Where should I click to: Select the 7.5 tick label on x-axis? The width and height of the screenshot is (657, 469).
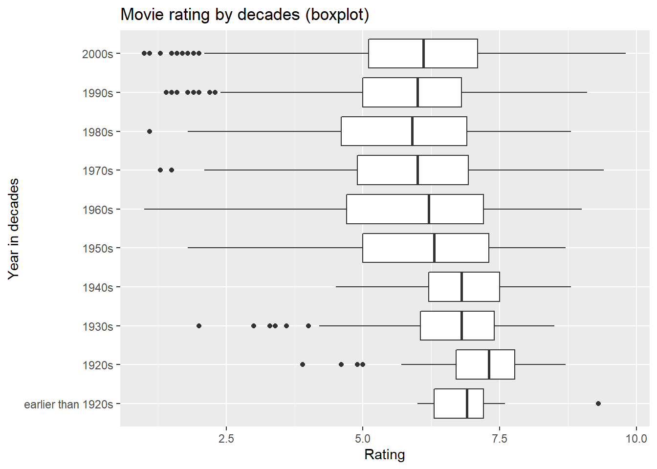click(500, 438)
